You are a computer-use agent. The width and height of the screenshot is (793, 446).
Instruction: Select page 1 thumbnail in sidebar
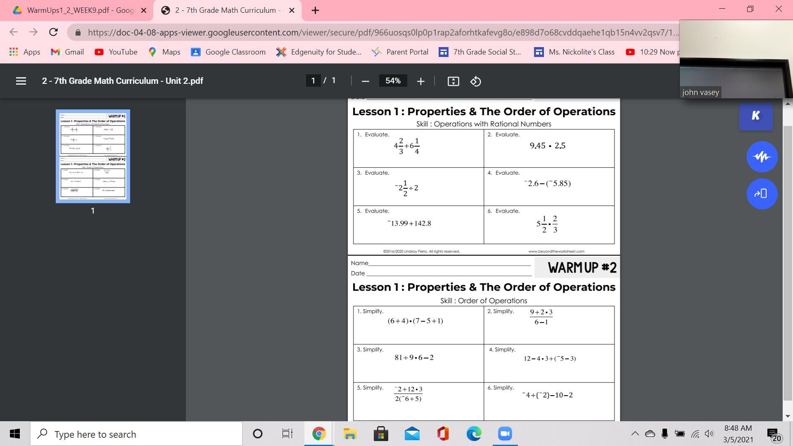pos(93,156)
